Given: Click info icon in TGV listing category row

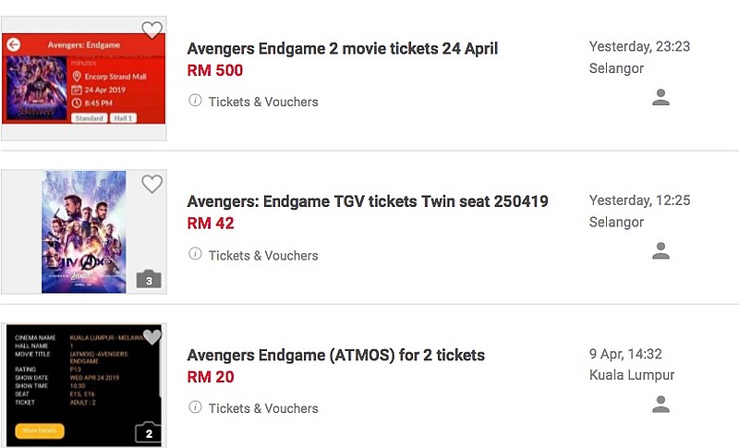Looking at the screenshot, I should coord(195,254).
